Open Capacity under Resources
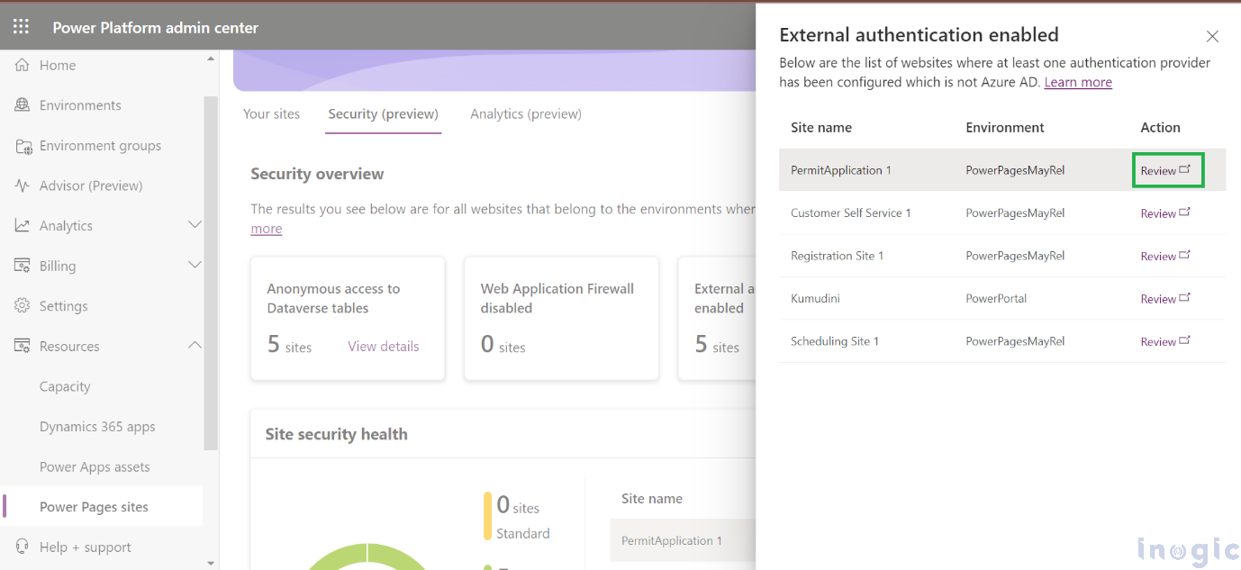The image size is (1241, 570). (65, 386)
